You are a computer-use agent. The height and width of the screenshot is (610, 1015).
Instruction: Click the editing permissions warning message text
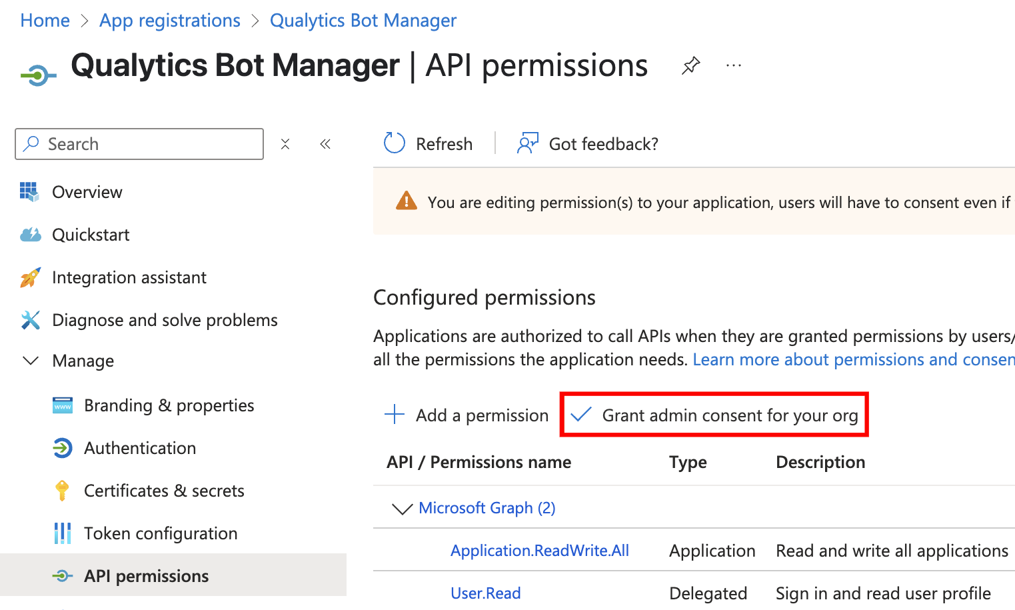point(719,202)
